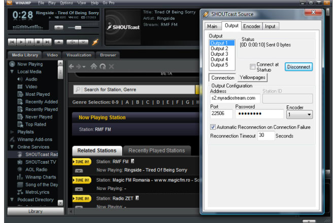Pause playback with the pause button
The height and width of the screenshot is (223, 335).
[x=29, y=42]
